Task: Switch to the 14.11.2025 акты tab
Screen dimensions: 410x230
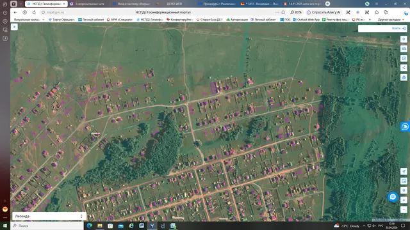Action: (302, 4)
